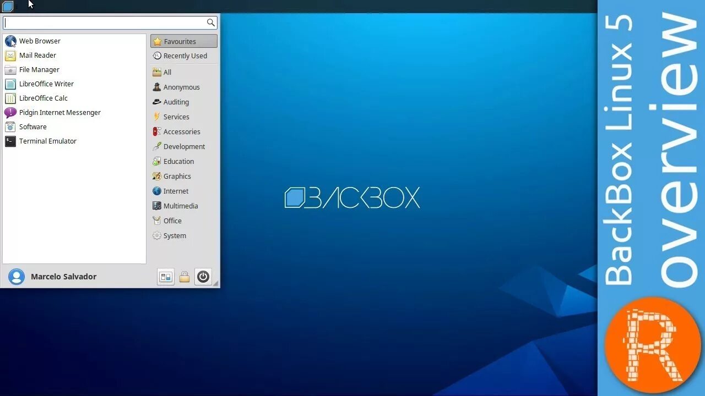
Task: Select the All applications category
Action: pyautogui.click(x=184, y=73)
